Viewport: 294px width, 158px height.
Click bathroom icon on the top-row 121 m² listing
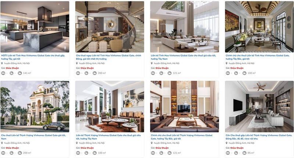point(161,73)
